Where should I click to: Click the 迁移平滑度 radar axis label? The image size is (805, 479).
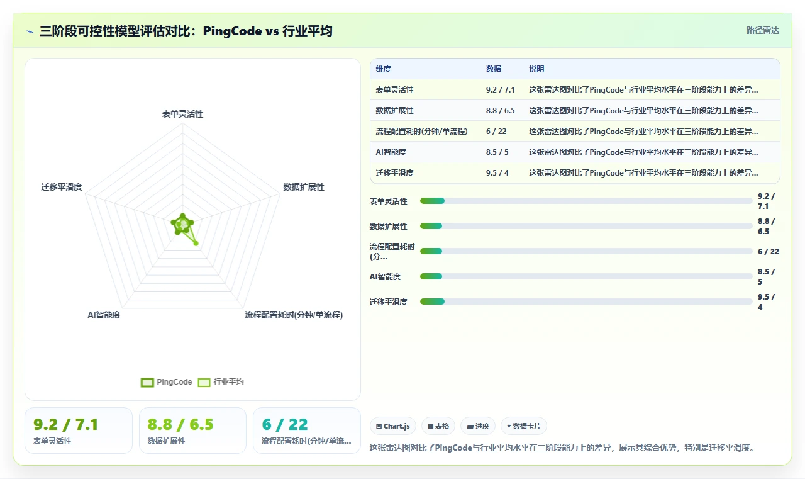[x=62, y=187]
